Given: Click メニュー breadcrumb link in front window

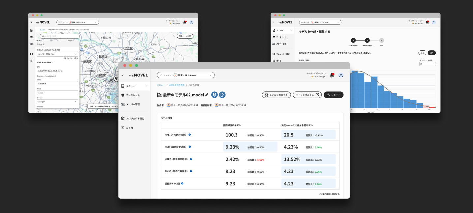Looking at the screenshot, I should click(161, 85).
